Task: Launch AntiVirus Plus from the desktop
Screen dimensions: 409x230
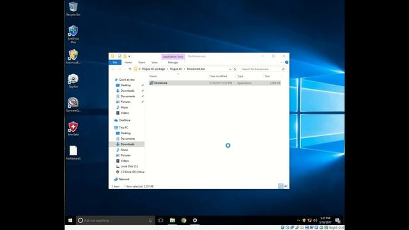Action: tap(73, 34)
